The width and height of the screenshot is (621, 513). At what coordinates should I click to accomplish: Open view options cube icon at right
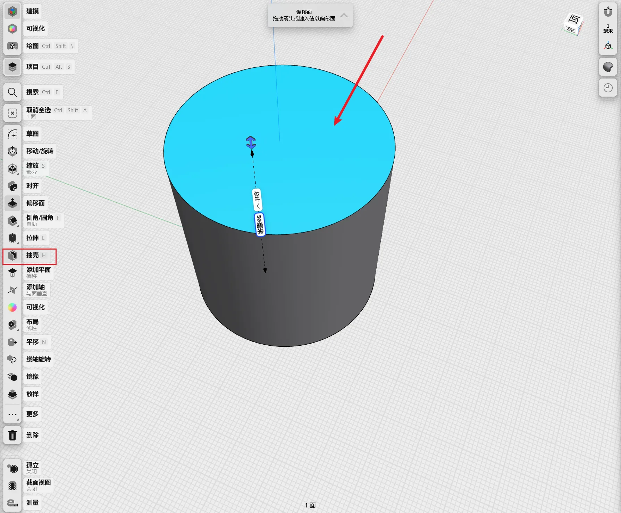pyautogui.click(x=608, y=46)
